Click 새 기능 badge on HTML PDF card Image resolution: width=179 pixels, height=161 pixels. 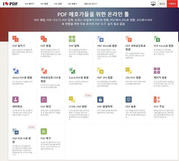(x=88, y=96)
